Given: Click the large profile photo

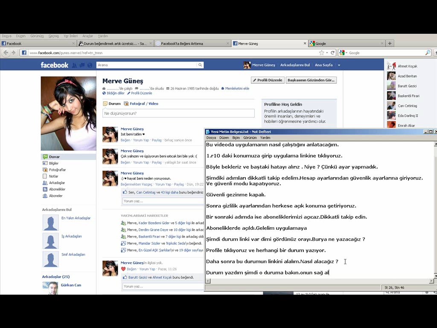Looking at the screenshot, I should [x=69, y=114].
